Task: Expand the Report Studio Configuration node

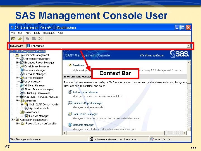Action: [x=17, y=124]
